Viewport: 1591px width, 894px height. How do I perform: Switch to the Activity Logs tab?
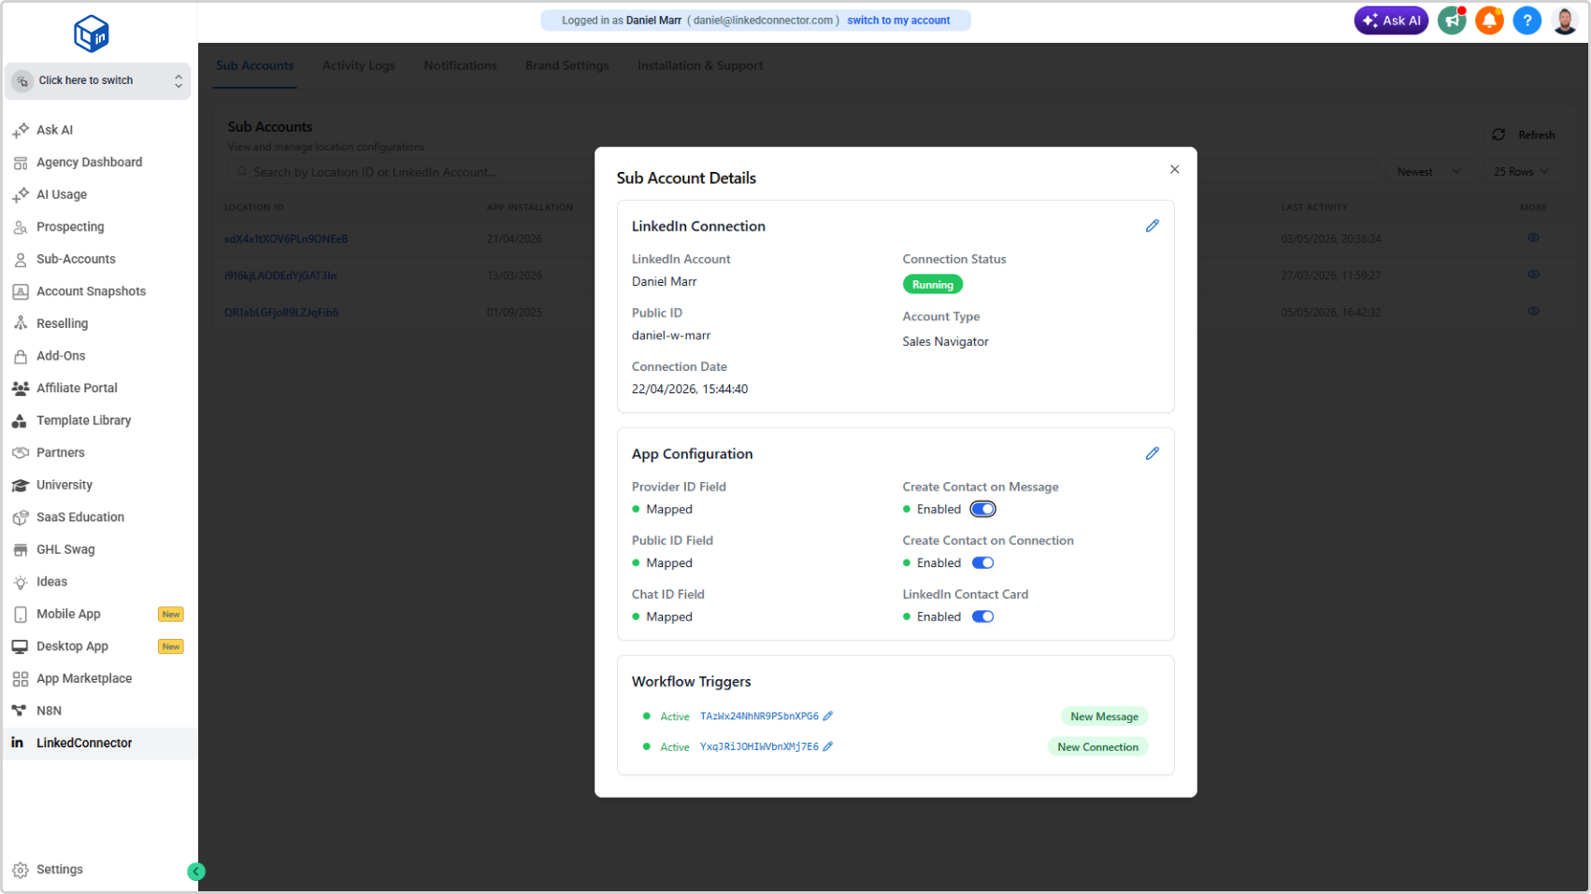click(359, 65)
